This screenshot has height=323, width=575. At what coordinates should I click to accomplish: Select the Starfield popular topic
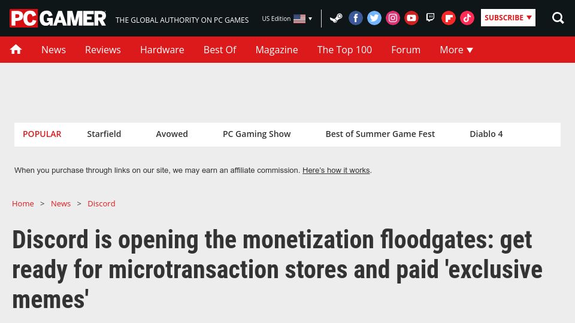104,134
